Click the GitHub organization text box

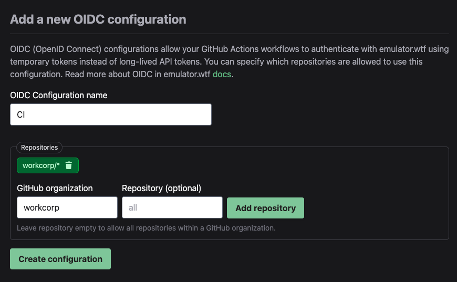67,207
